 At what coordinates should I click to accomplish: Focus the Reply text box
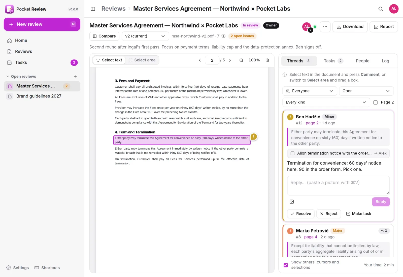[x=338, y=186]
